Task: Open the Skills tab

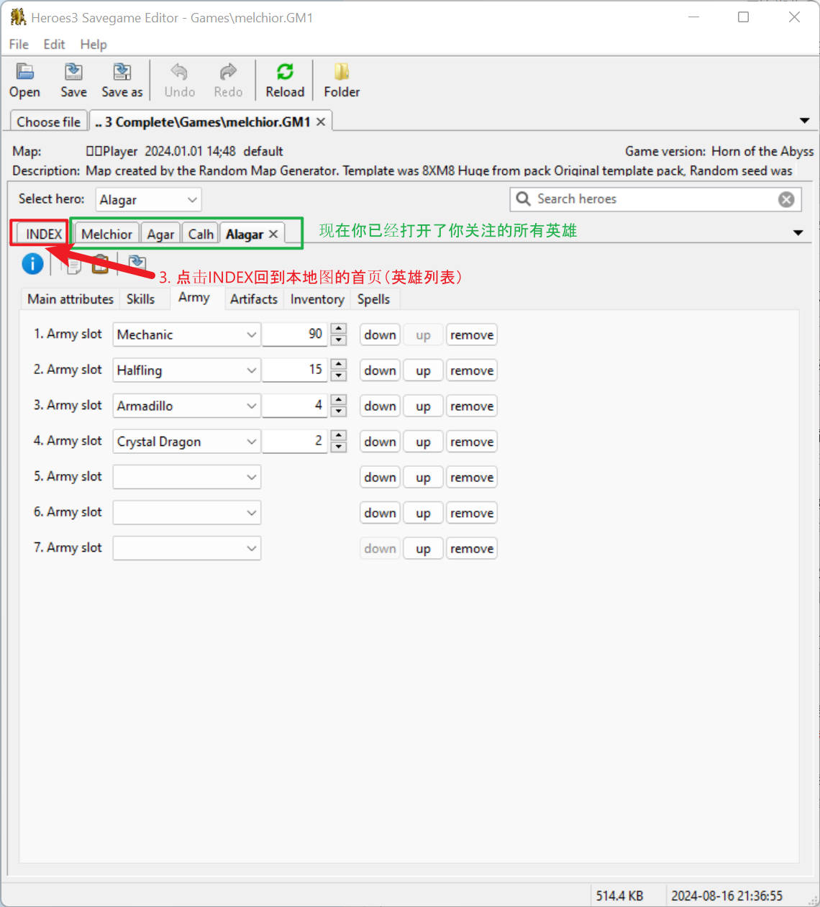Action: 140,298
